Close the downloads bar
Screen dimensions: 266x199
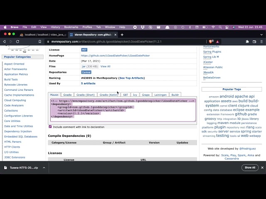point(262,167)
